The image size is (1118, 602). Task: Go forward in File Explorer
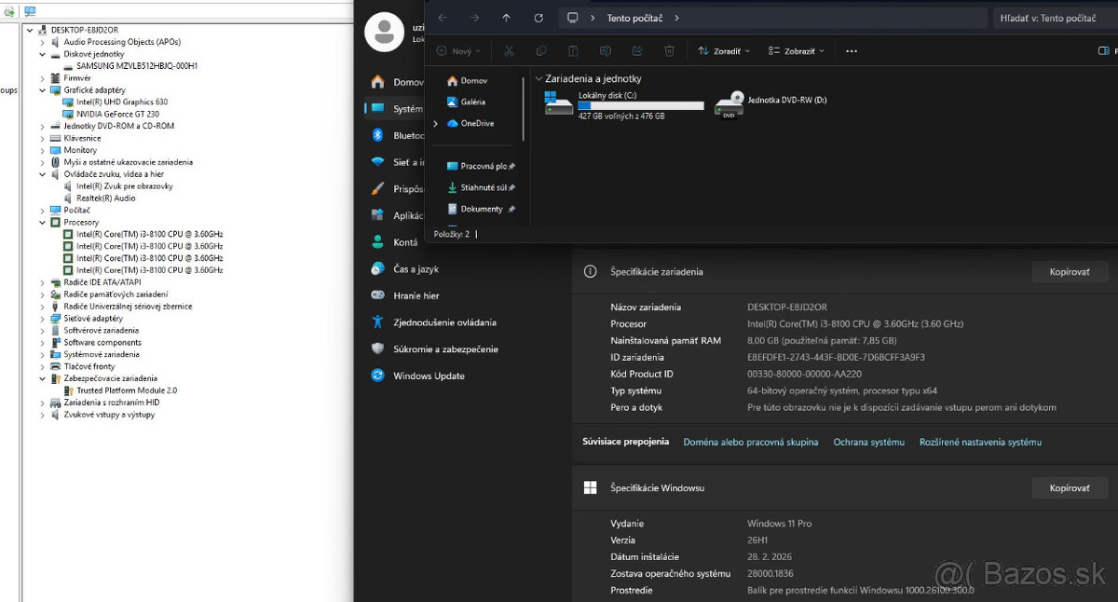tap(474, 18)
